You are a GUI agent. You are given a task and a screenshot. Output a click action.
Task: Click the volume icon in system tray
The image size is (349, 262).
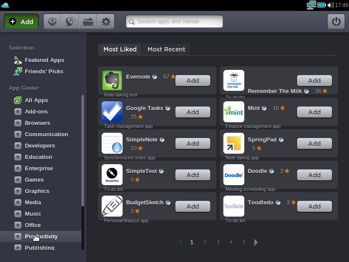331,5
